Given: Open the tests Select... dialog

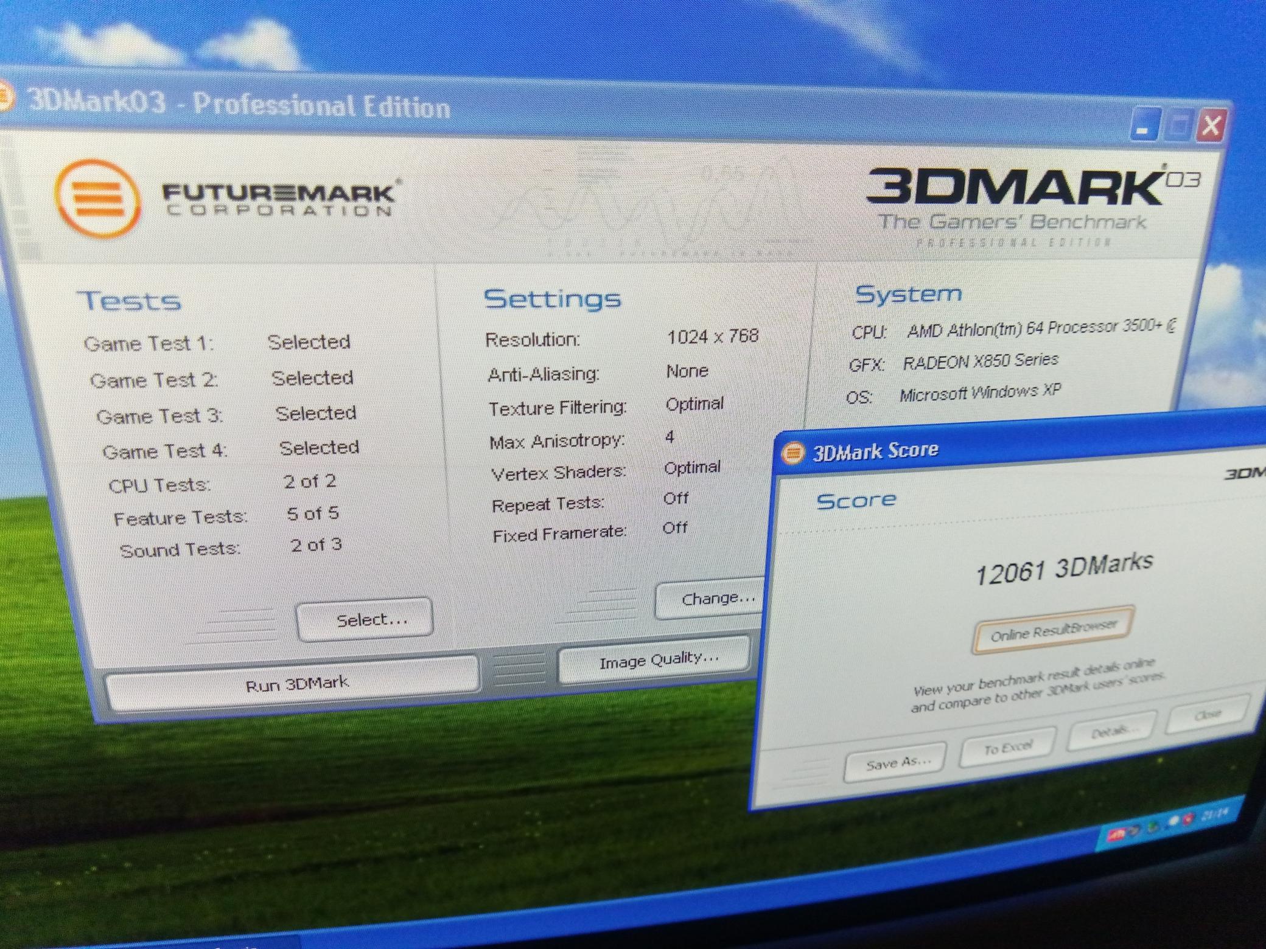Looking at the screenshot, I should coord(365,620).
